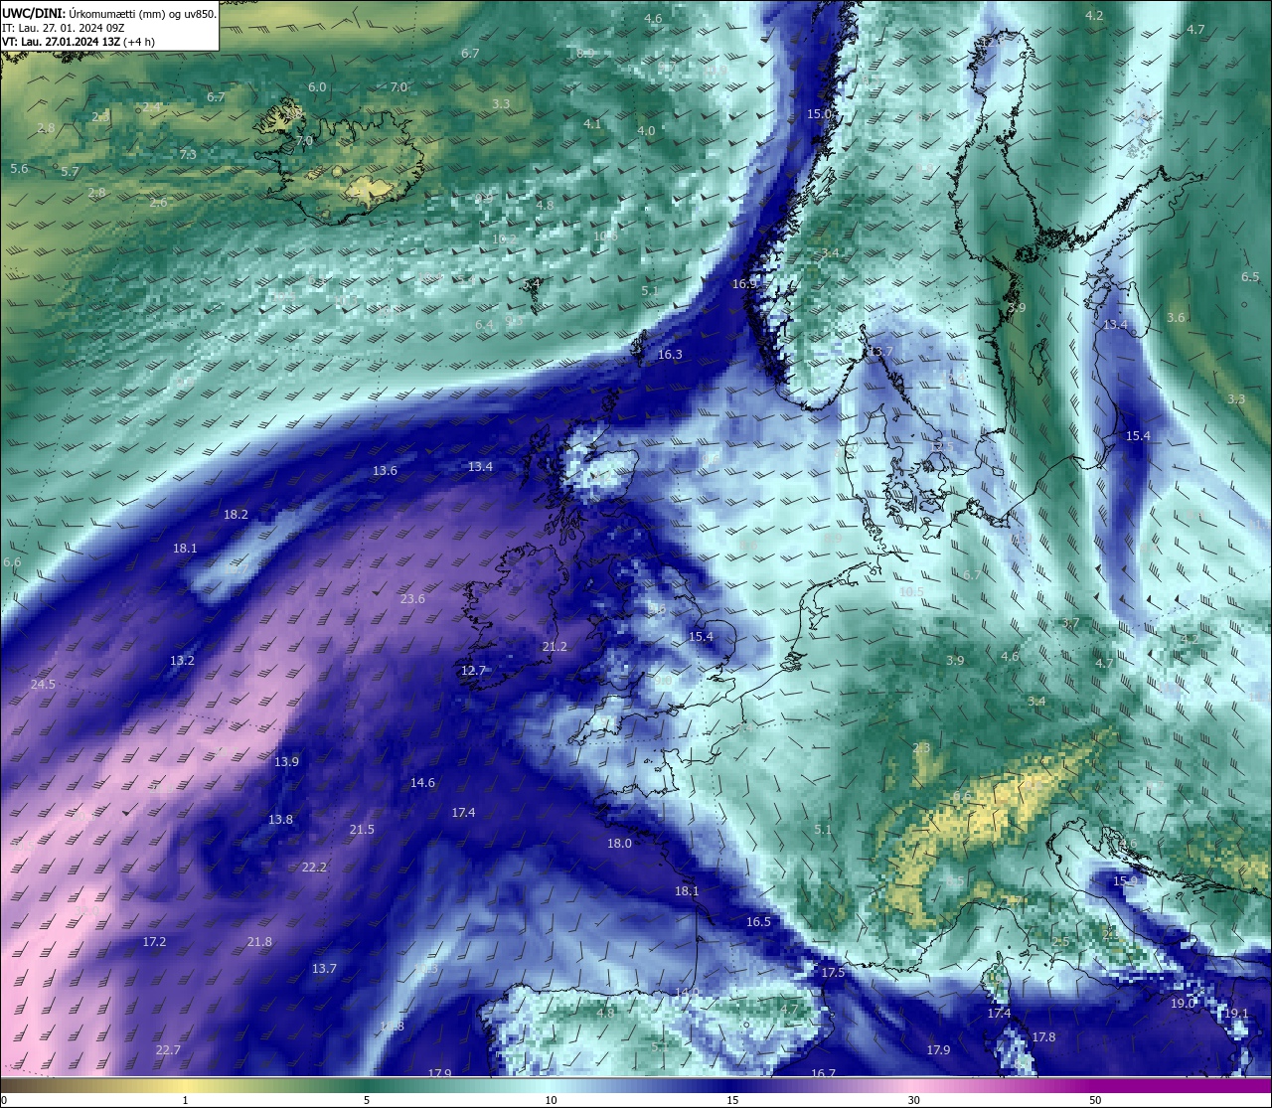Click the 18.0 value in the Bay of Biscay
1272x1108 pixels.
619,843
